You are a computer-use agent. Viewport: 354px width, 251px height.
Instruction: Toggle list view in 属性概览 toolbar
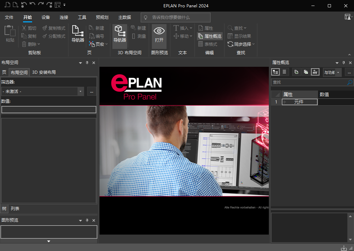[x=285, y=72]
